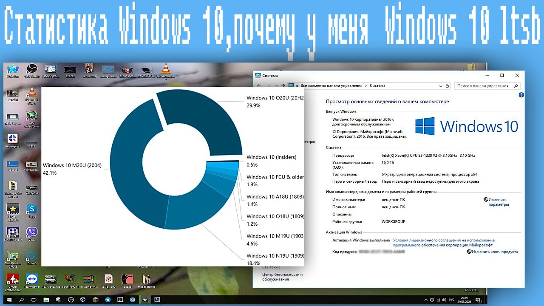The width and height of the screenshot is (544, 306).
Task: Refresh the Control Panel address bar
Action: [447, 86]
